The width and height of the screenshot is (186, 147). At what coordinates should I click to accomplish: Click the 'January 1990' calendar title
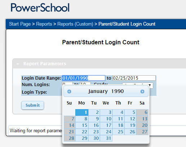click(106, 92)
